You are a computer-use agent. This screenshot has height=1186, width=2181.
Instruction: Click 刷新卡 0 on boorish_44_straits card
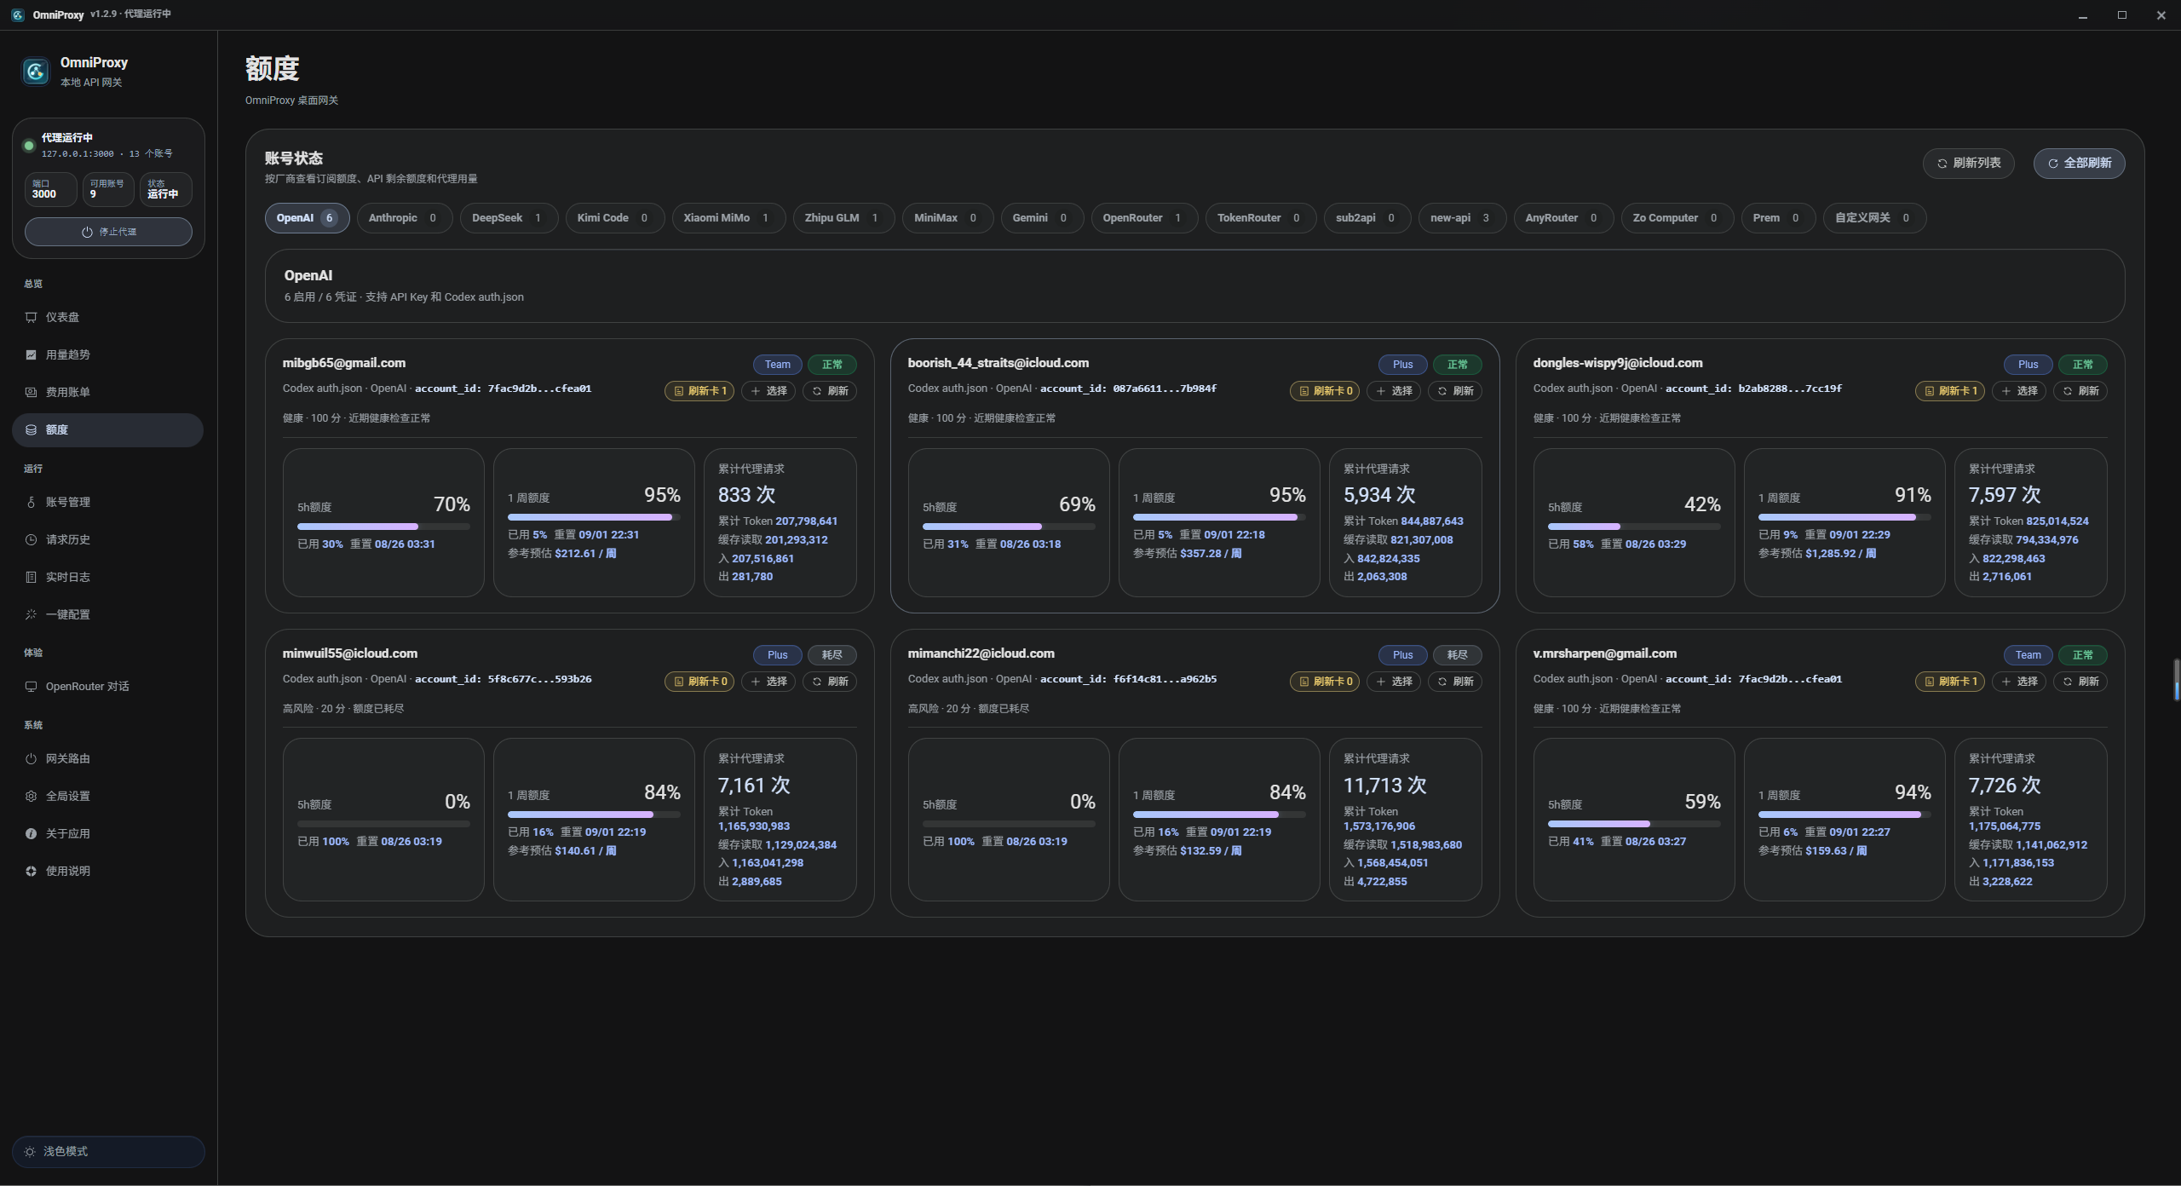(x=1325, y=391)
